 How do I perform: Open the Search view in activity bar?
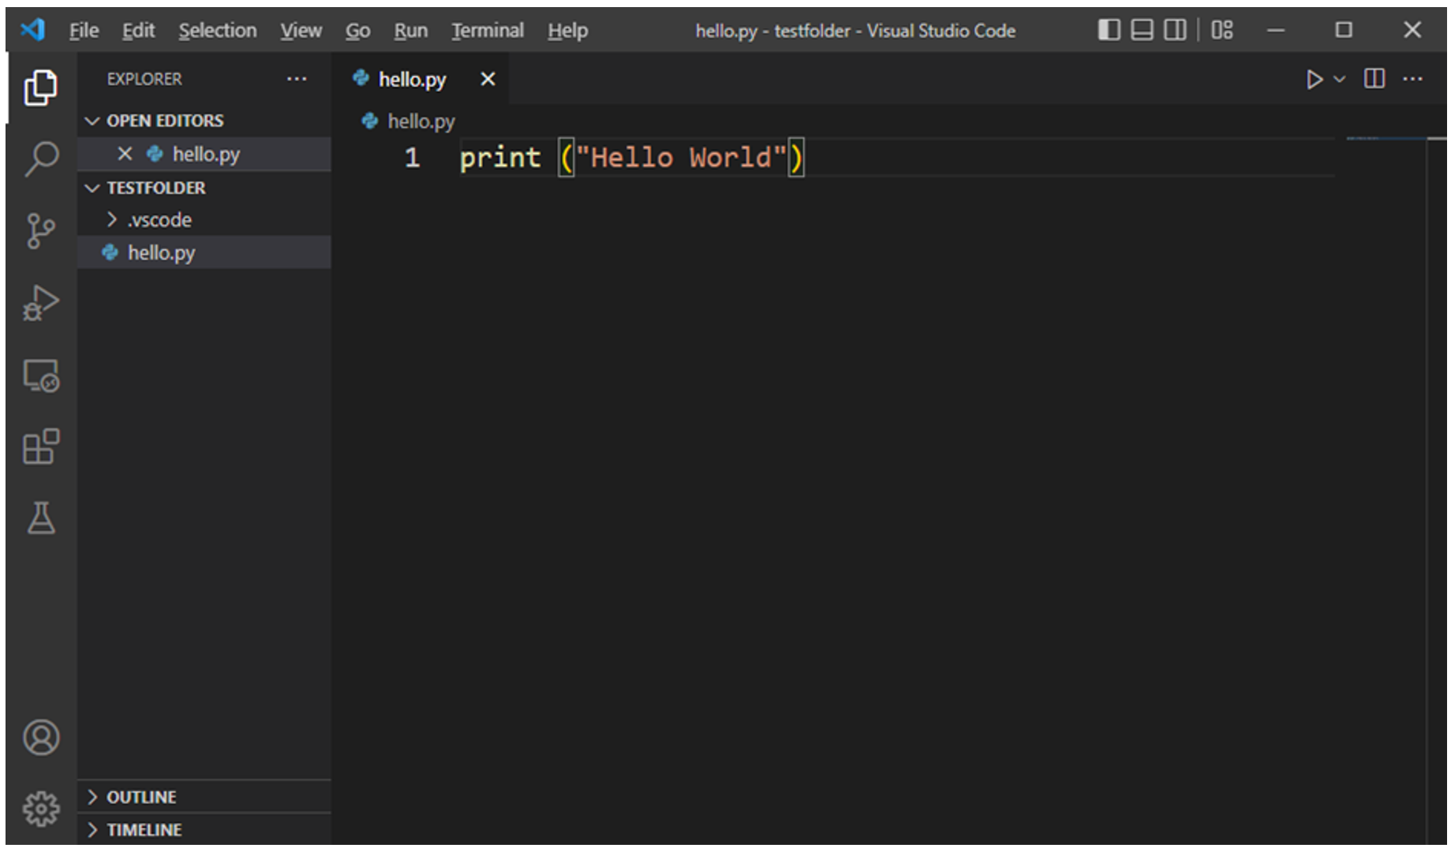(41, 159)
